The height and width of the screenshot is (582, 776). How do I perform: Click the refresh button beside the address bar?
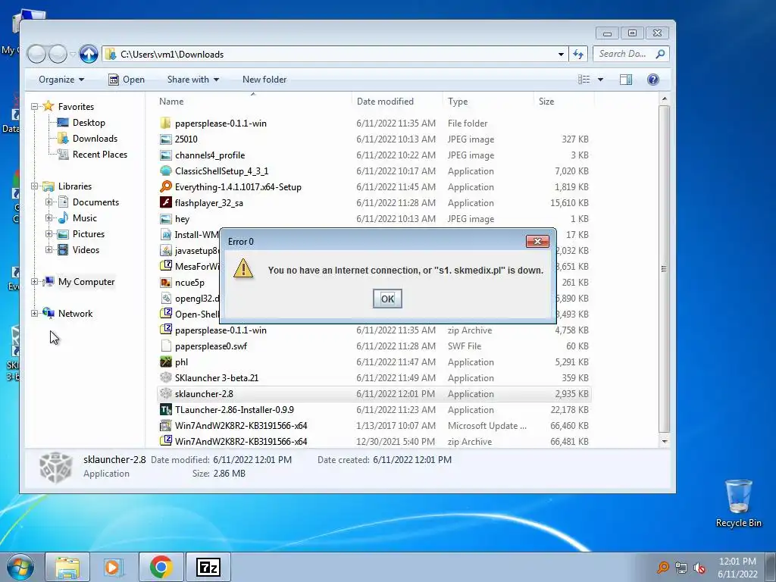point(578,54)
